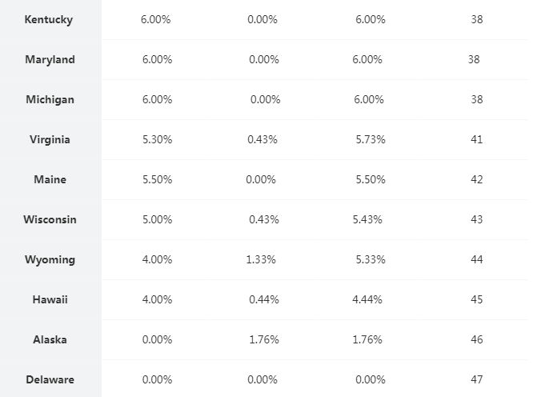
Task: Select the Virginia state name
Action: click(x=50, y=140)
